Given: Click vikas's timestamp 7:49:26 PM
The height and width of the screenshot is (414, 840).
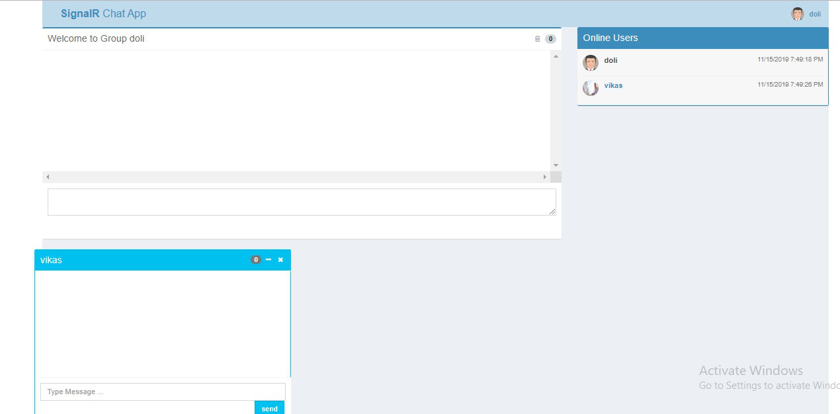Looking at the screenshot, I should (x=790, y=85).
